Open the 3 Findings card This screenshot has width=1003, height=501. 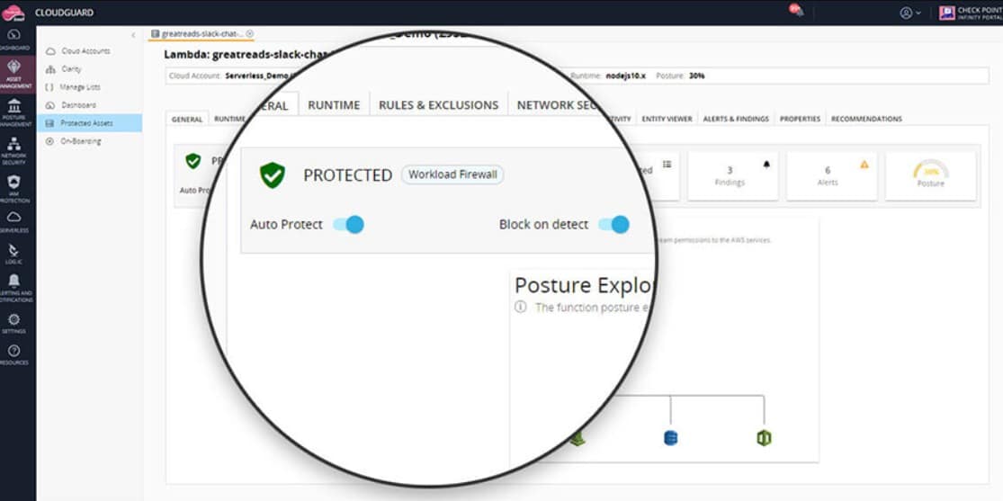[732, 175]
